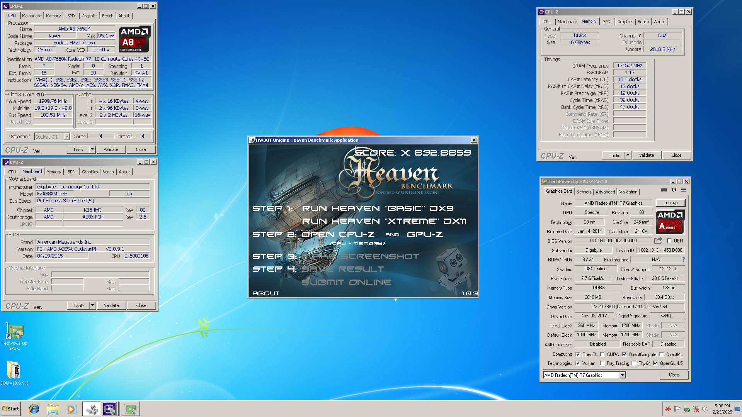Click Take Screenshot step in Heaven app
The height and width of the screenshot is (417, 742).
coord(360,256)
